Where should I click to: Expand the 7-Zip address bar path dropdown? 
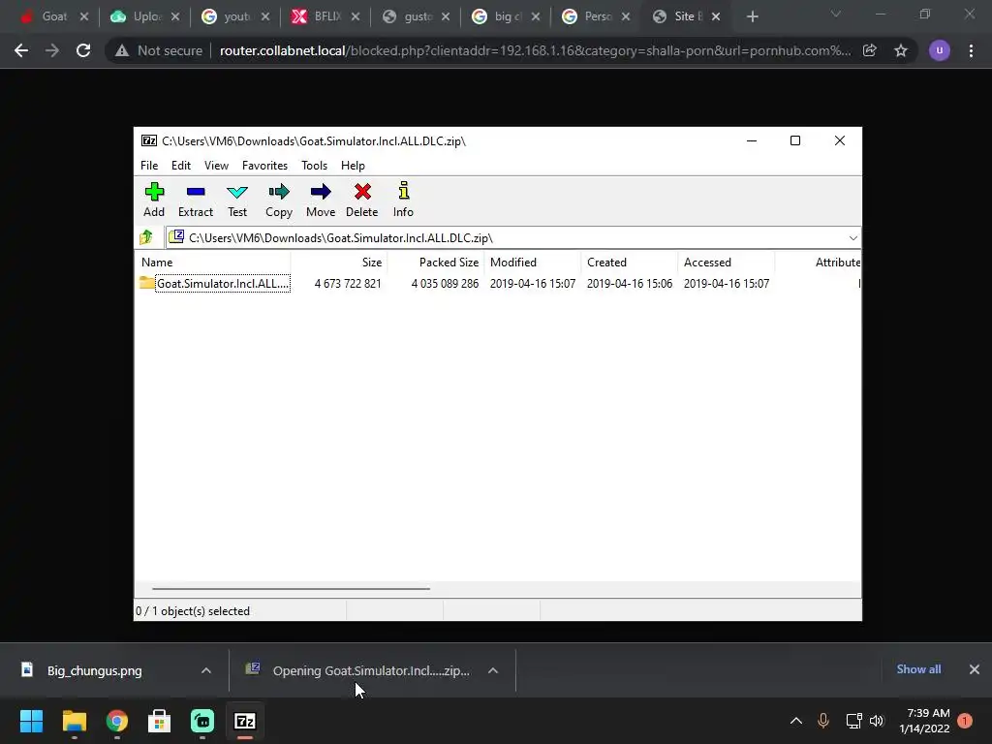point(852,238)
